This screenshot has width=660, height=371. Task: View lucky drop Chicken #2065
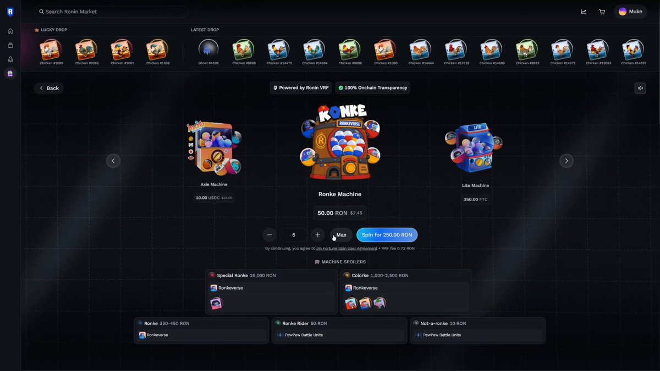click(x=85, y=52)
